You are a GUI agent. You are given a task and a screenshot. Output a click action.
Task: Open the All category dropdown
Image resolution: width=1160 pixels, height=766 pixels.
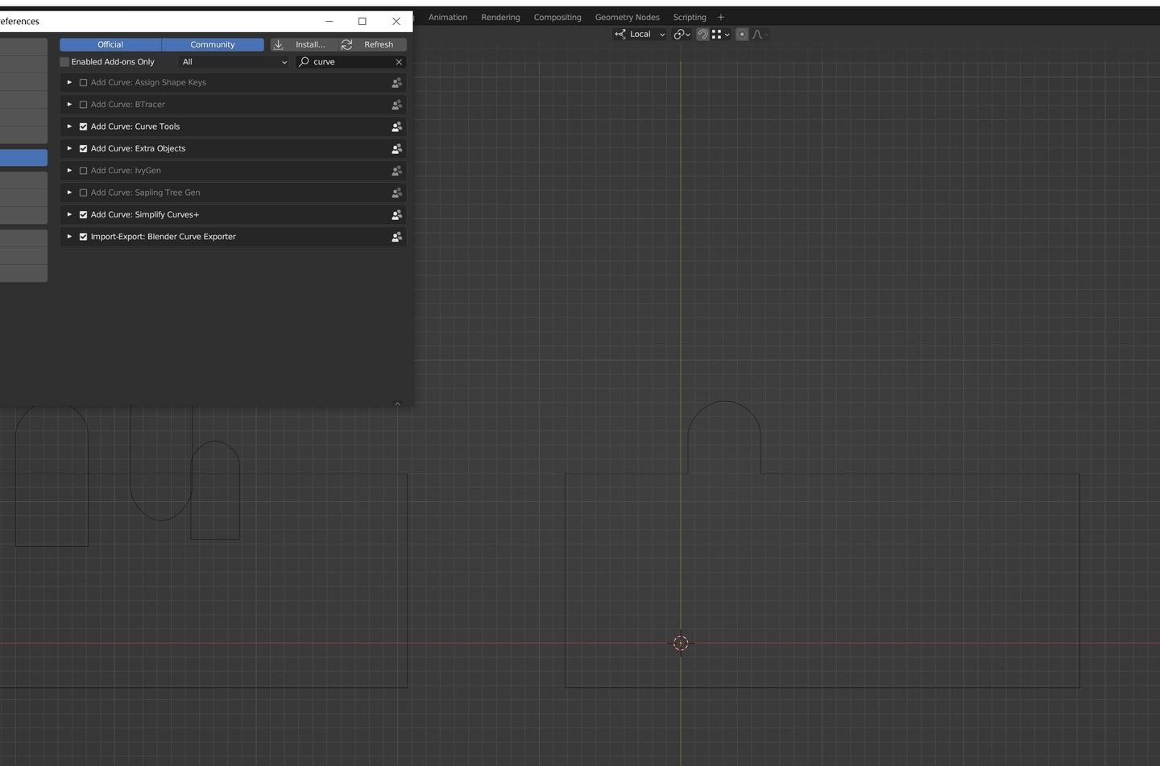pos(234,62)
